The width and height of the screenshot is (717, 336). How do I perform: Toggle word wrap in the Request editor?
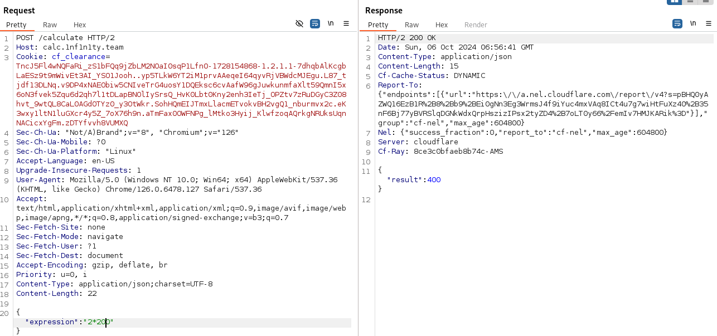point(315,23)
